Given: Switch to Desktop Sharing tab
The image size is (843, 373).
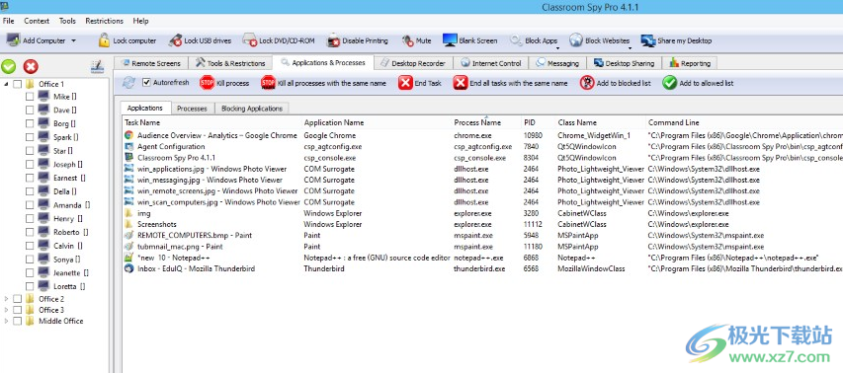Looking at the screenshot, I should (625, 63).
